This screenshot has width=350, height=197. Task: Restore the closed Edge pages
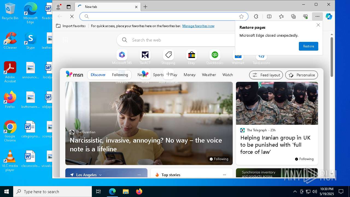click(308, 46)
